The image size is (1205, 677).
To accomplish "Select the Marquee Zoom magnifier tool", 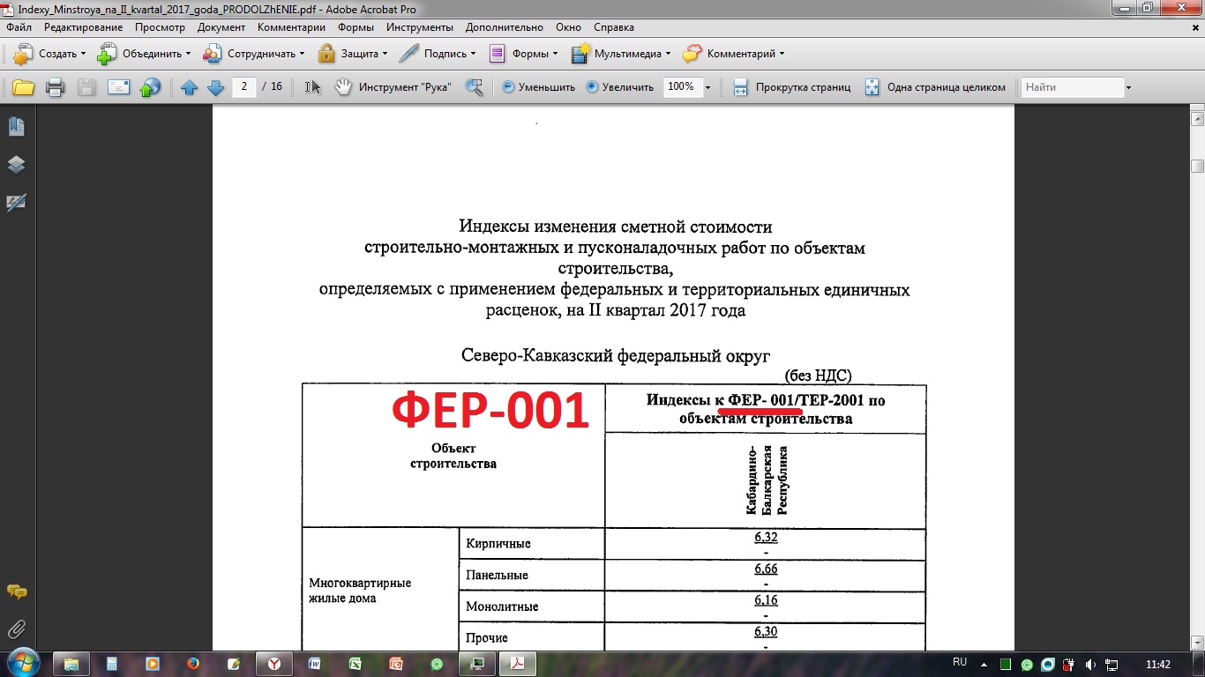I will click(475, 87).
